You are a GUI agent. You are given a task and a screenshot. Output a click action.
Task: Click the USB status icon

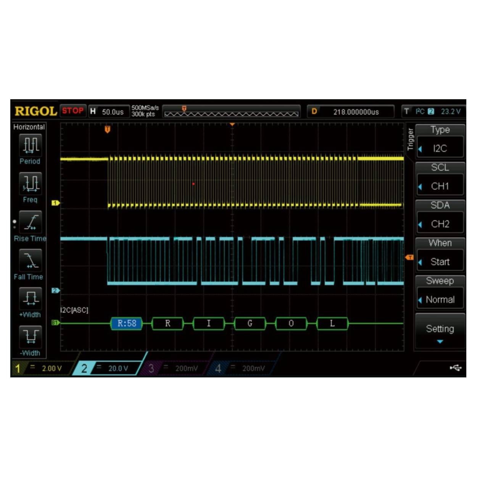(x=455, y=368)
